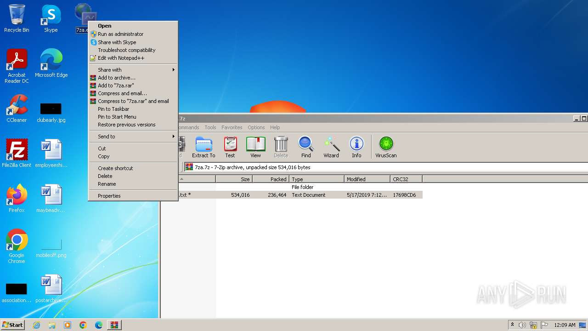Sort by the Modified column header
Viewport: 588px width, 331px height.
(367, 179)
